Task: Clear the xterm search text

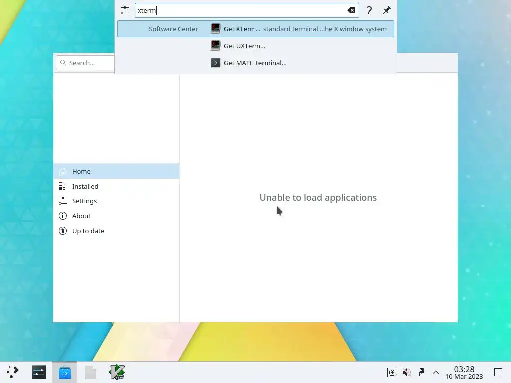Action: click(351, 10)
